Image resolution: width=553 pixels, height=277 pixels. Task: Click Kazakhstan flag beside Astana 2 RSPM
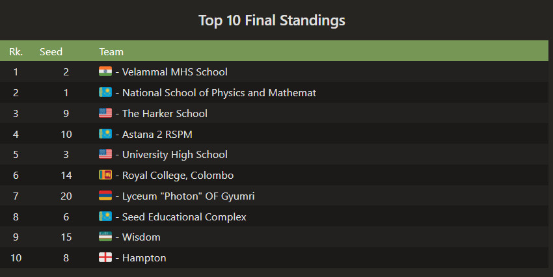[x=105, y=134]
